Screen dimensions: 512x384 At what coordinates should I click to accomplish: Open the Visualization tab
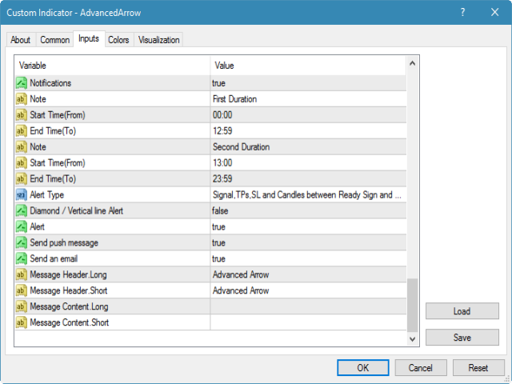click(x=159, y=40)
